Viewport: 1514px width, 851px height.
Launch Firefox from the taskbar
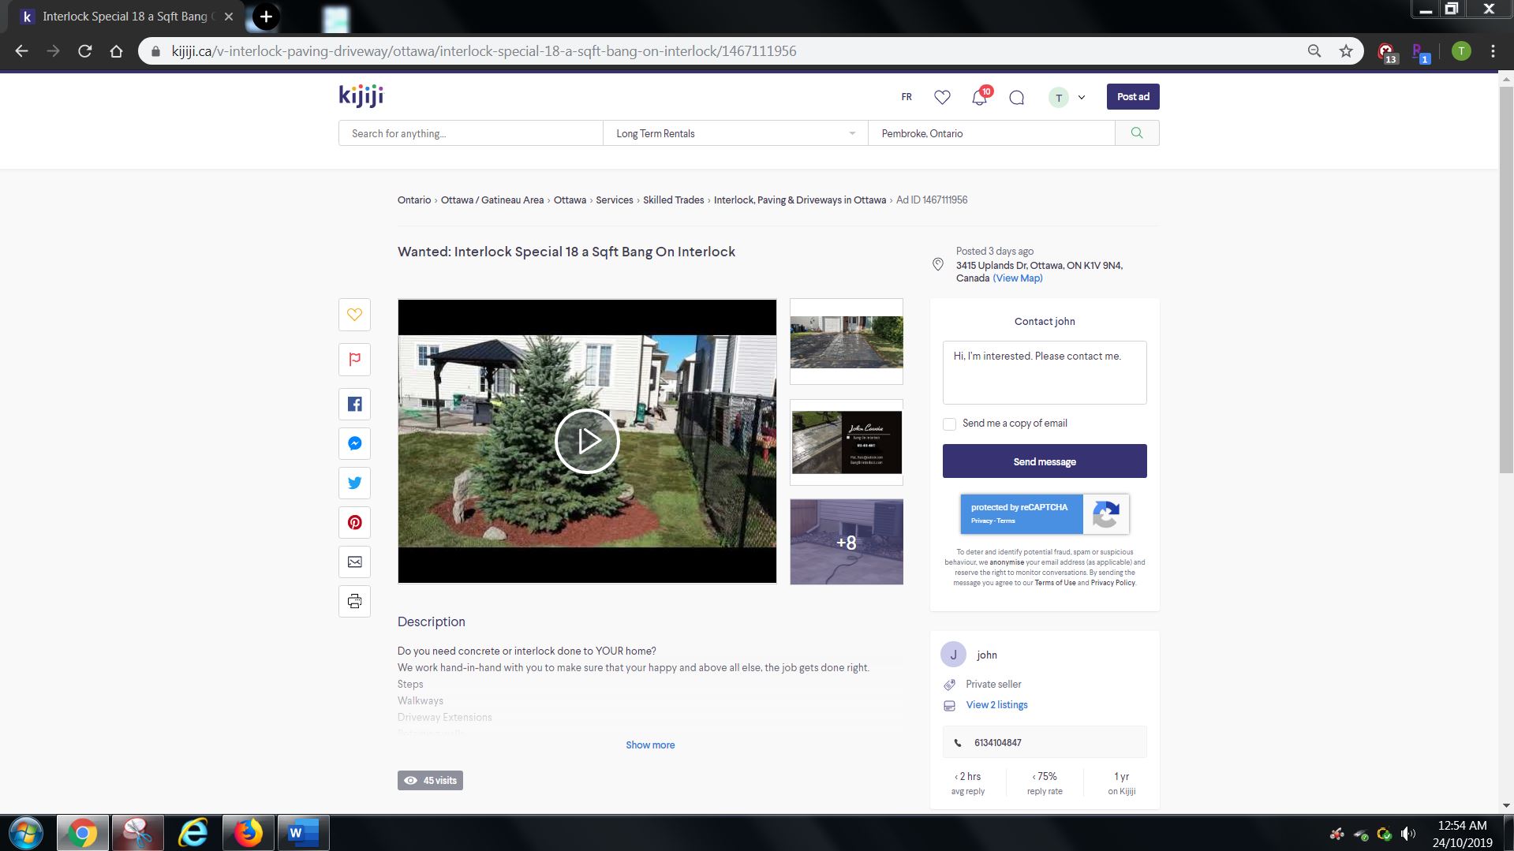[x=248, y=833]
